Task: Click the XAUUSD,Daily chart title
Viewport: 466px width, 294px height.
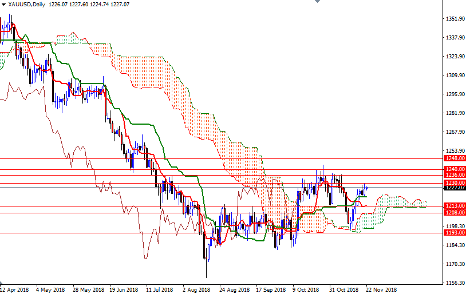Action: point(27,5)
